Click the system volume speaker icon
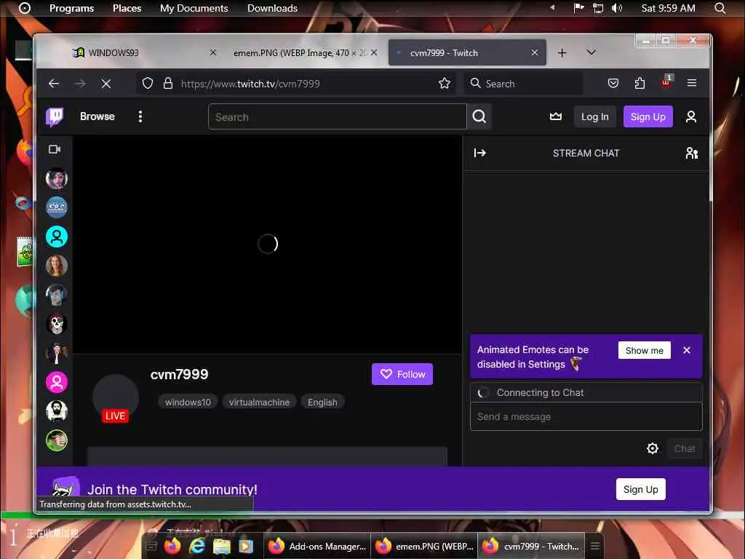Viewport: 745px width, 559px height. [617, 8]
